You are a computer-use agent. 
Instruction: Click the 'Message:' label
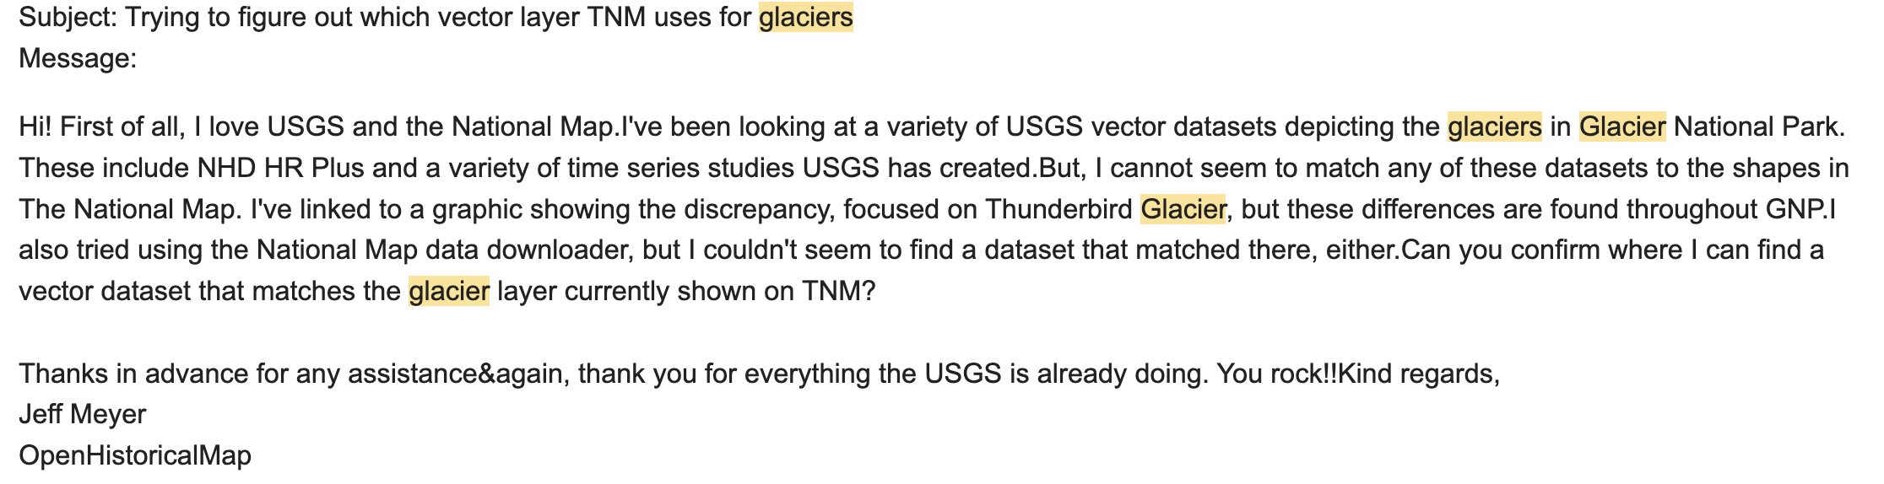(x=78, y=58)
